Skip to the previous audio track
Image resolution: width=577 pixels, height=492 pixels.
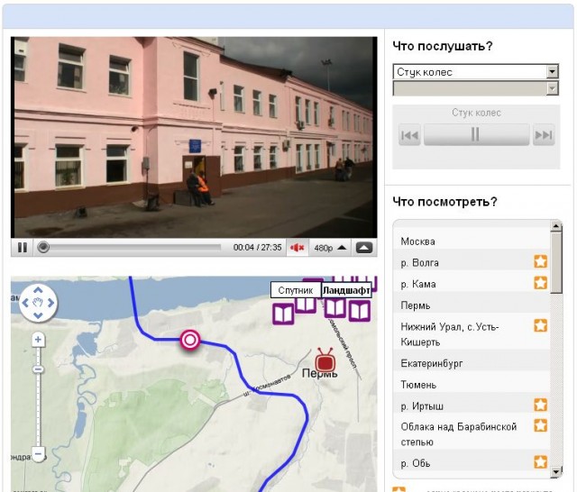(410, 135)
